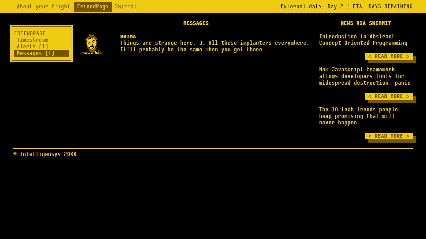Screen dimensions: 426x239
Task: Open the 10 tech trends headline
Action: click(x=358, y=116)
